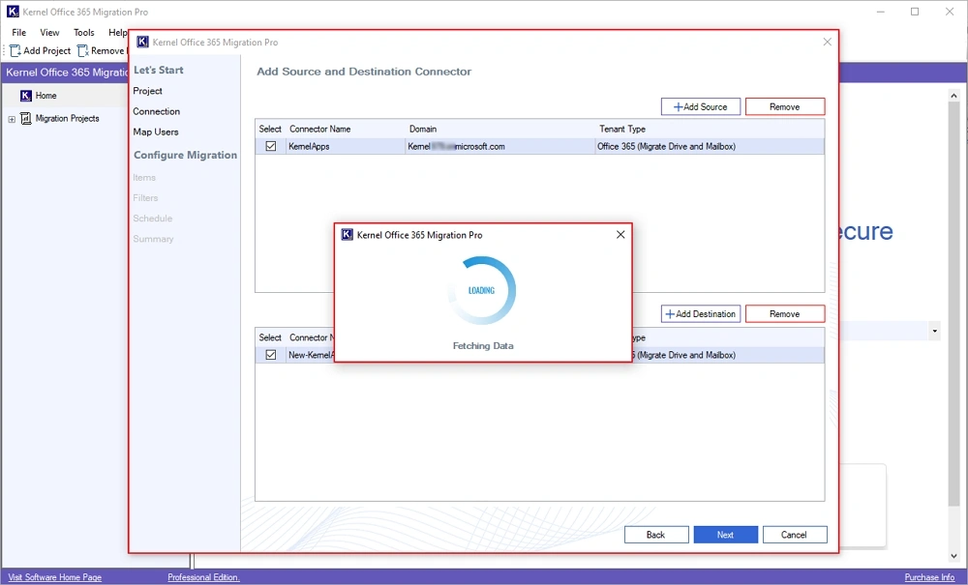Open the File menu

(18, 33)
